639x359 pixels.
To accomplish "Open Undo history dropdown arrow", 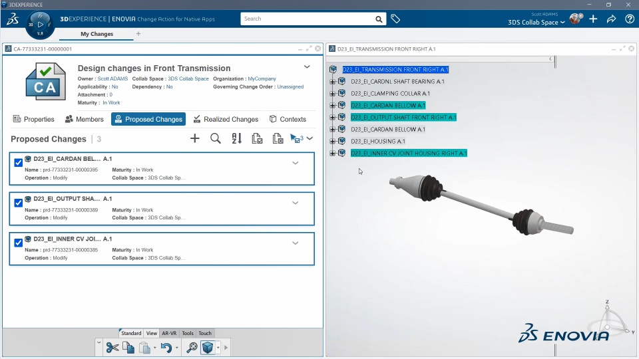I will click(x=176, y=348).
